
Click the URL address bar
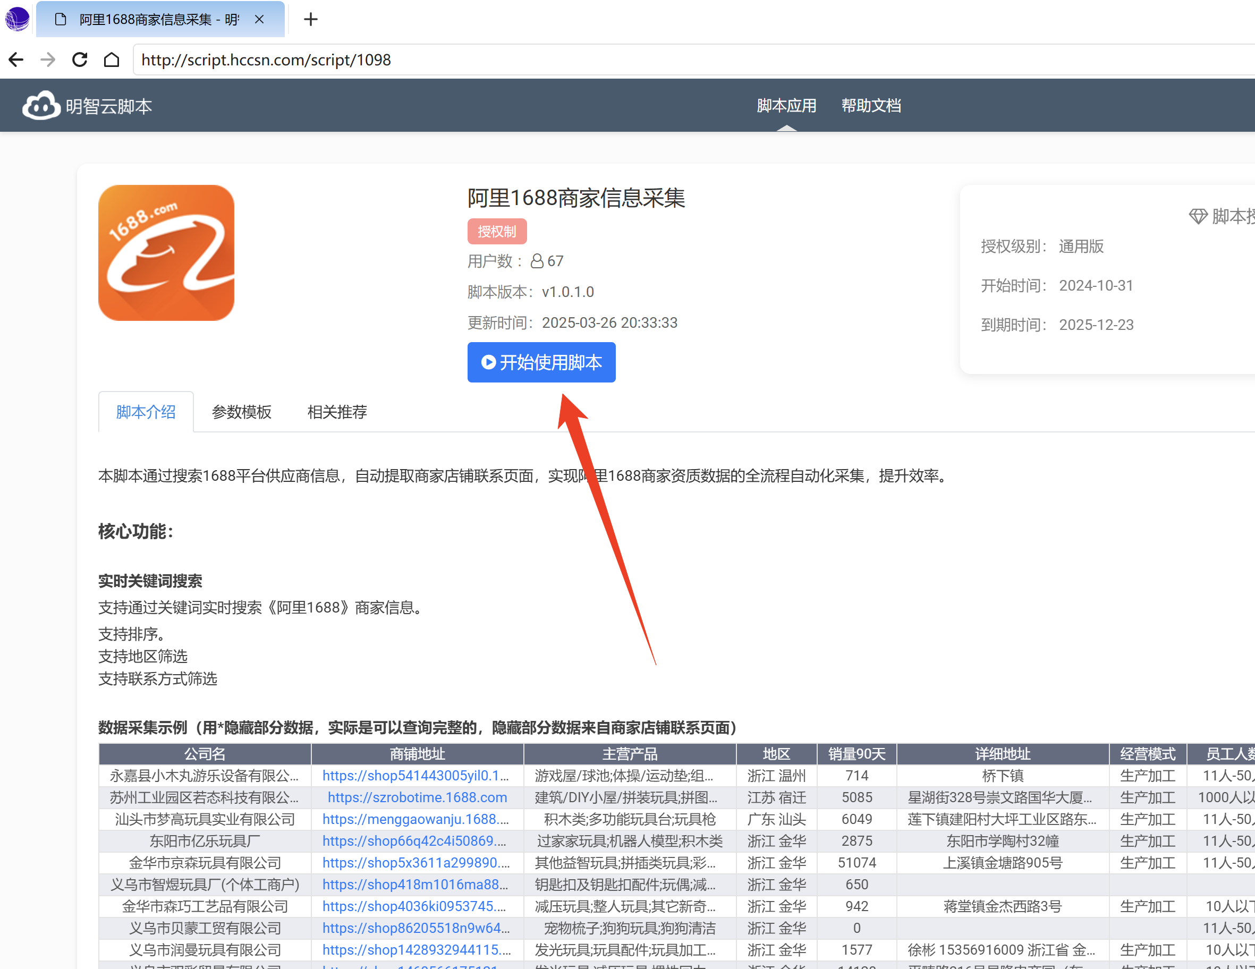tap(693, 59)
